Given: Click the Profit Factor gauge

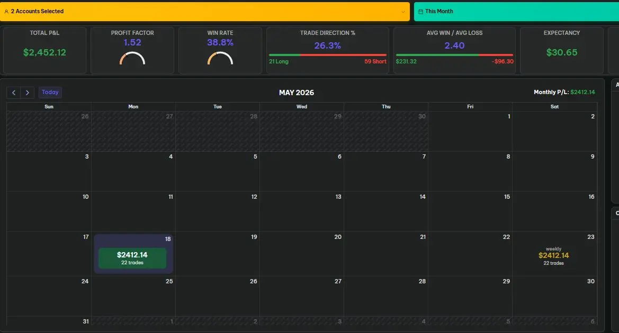Looking at the screenshot, I should 132,58.
